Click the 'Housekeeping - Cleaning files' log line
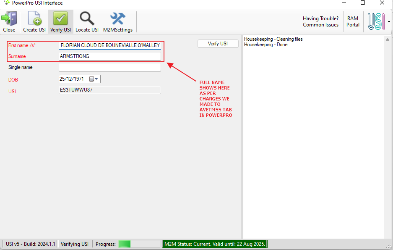 [273, 39]
